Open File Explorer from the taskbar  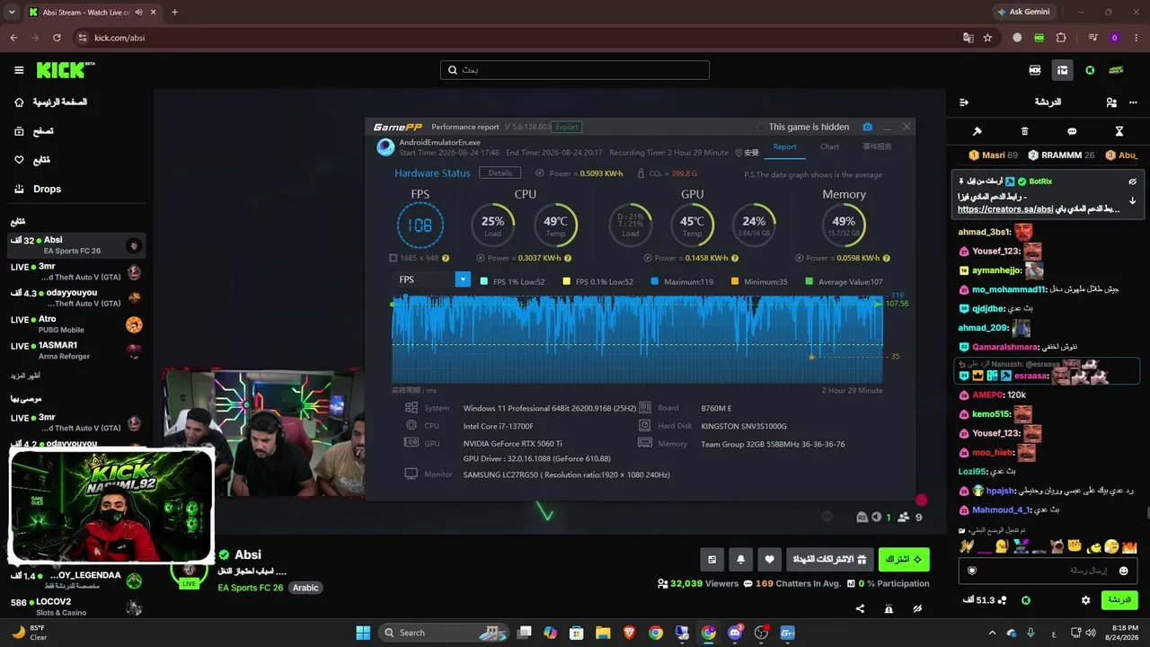tap(603, 633)
